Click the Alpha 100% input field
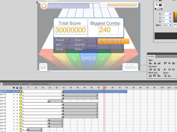Screen dimensions: 177x132 (x=165, y=25)
